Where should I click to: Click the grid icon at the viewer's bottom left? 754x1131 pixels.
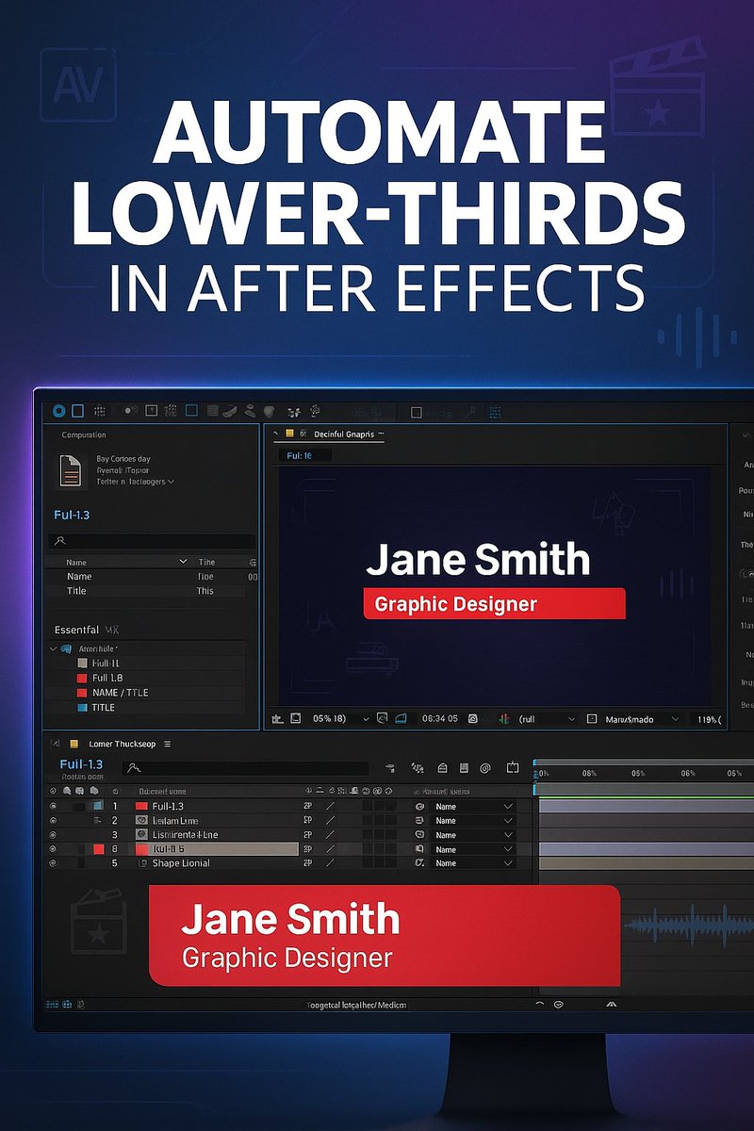277,718
